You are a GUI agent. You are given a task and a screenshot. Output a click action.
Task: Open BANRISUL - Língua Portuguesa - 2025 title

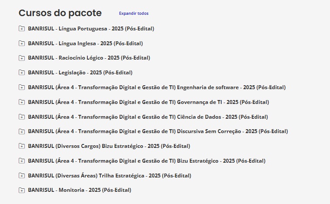(91, 29)
